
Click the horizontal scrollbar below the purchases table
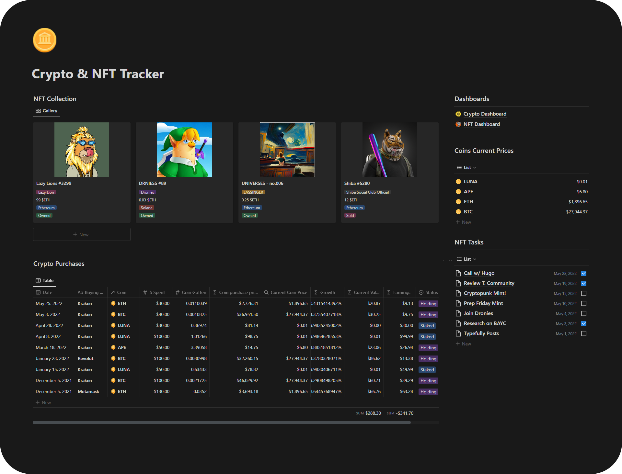[x=221, y=422]
